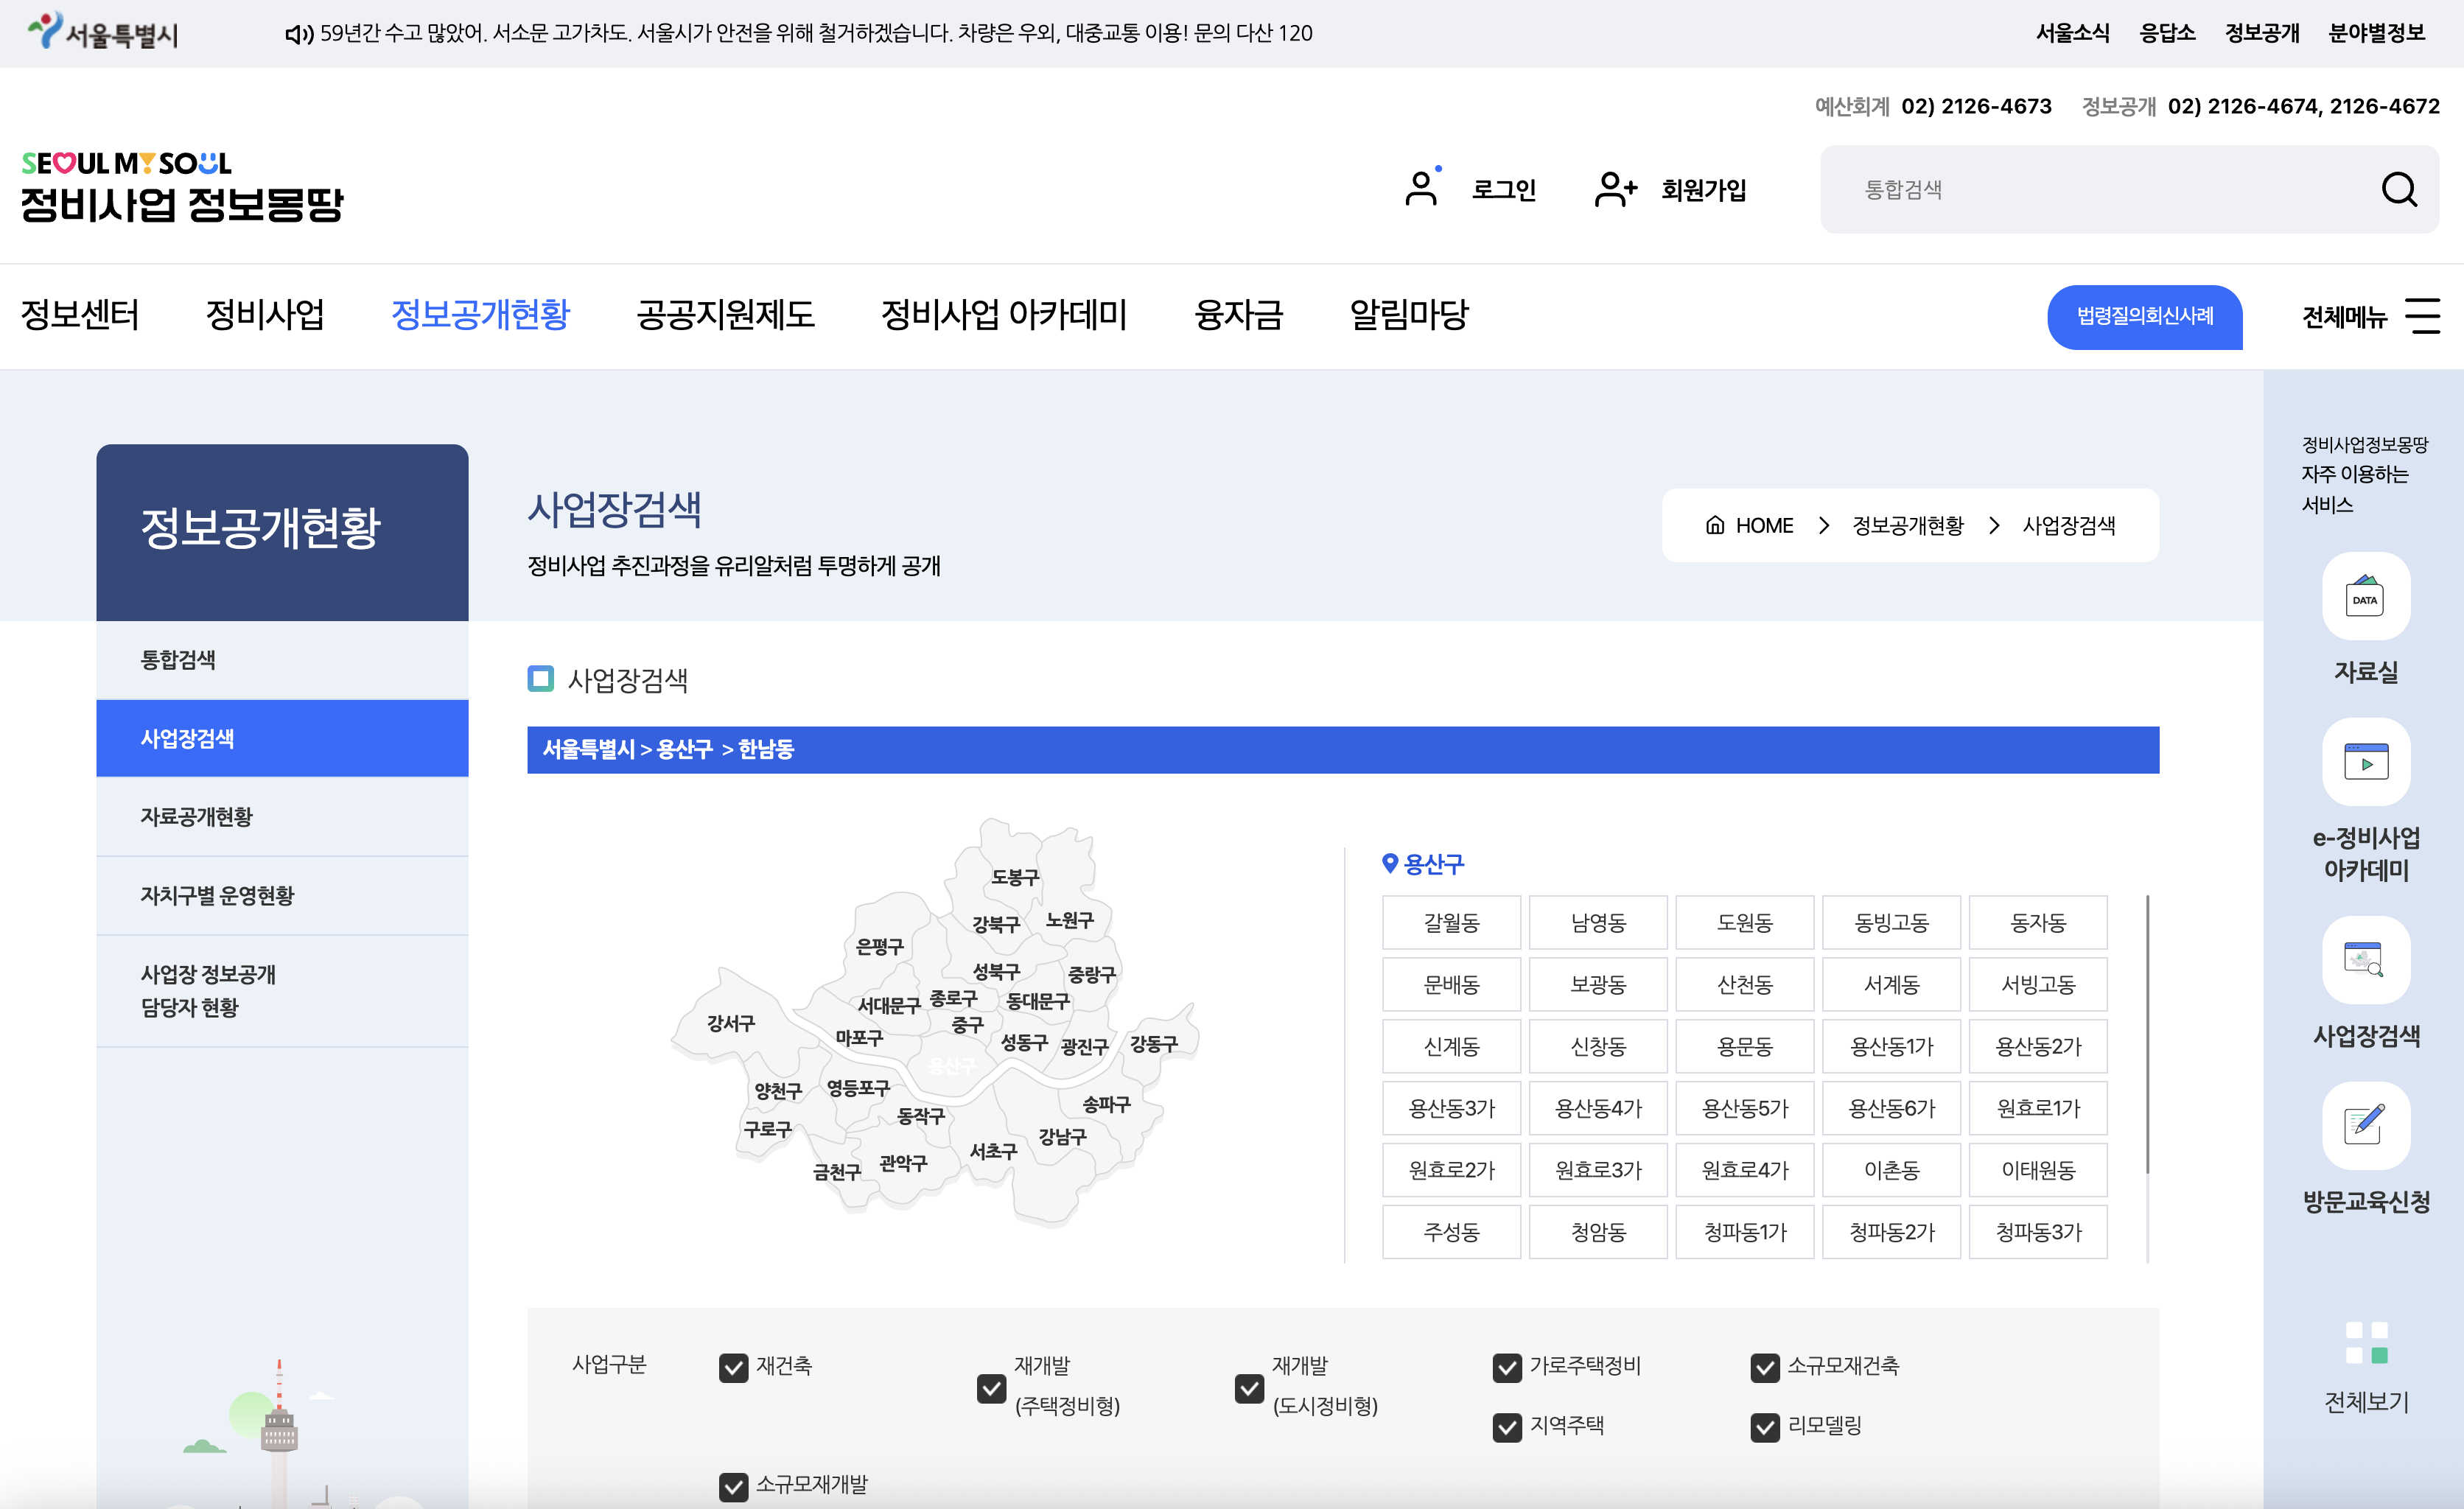Click the 법령질의회신사례 button
This screenshot has width=2464, height=1509.
[2144, 316]
